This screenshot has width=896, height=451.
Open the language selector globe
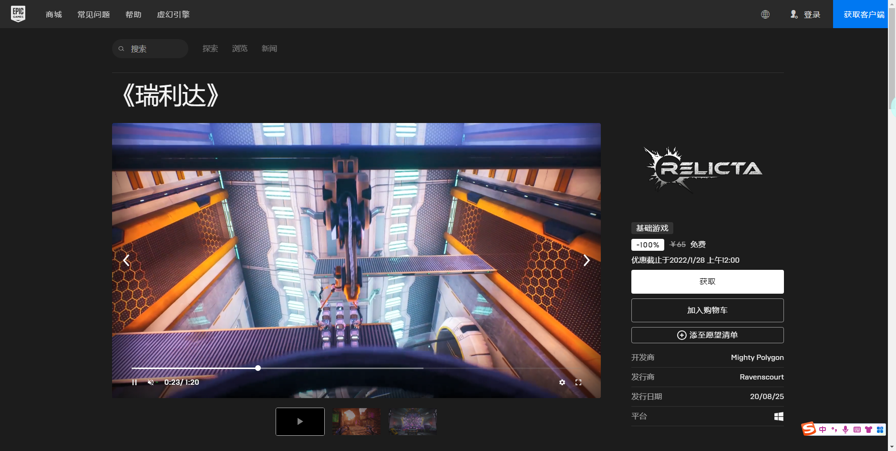(765, 14)
